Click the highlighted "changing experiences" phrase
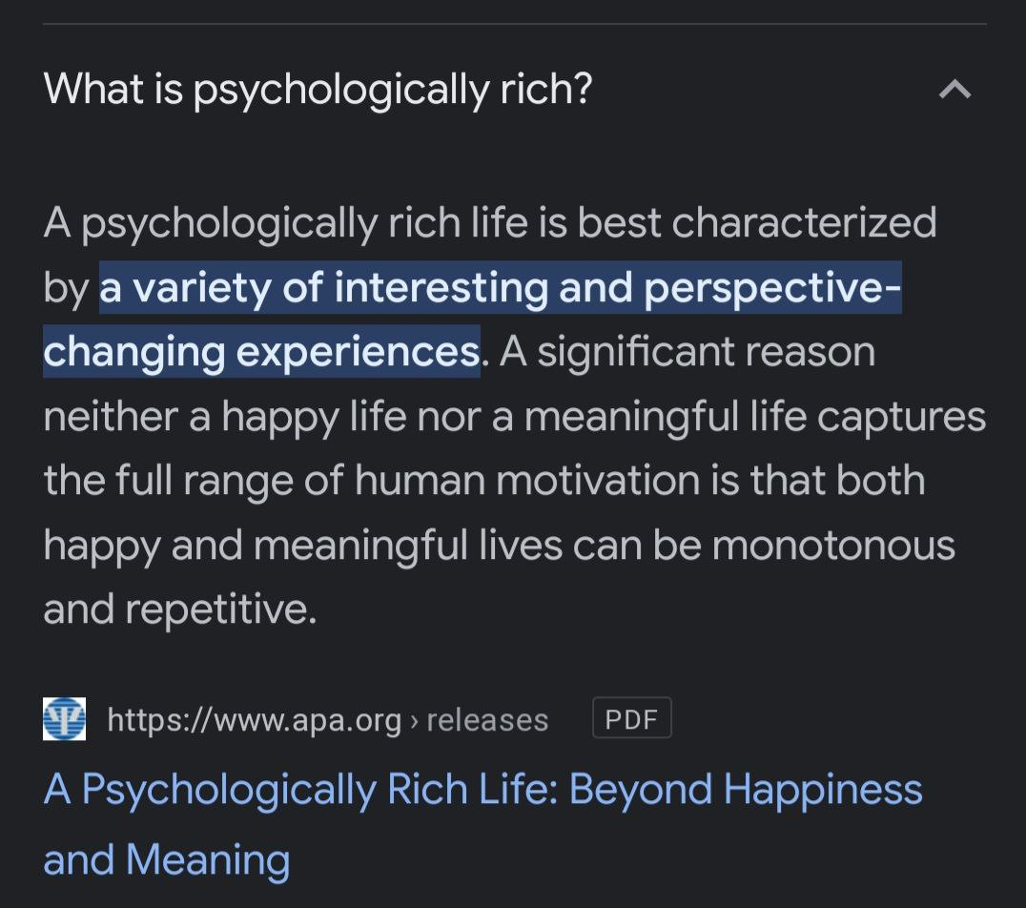 [261, 352]
